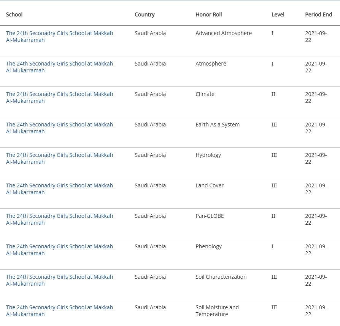Select the Earth As a System cell
340x326 pixels.
[218, 125]
